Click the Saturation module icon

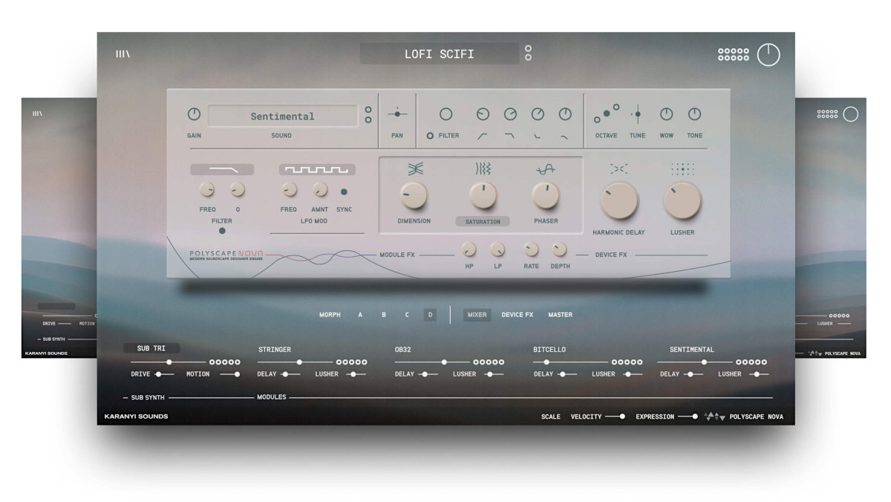483,169
